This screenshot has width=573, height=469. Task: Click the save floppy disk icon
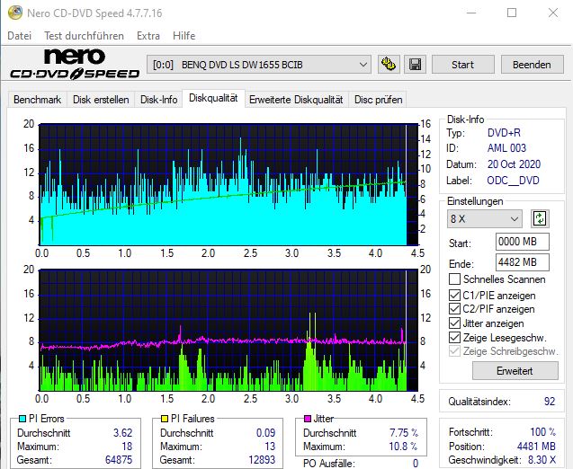(x=415, y=65)
